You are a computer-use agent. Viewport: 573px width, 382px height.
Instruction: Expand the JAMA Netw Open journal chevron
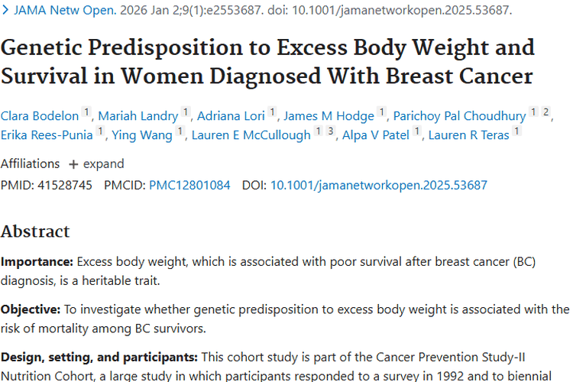pyautogui.click(x=5, y=11)
